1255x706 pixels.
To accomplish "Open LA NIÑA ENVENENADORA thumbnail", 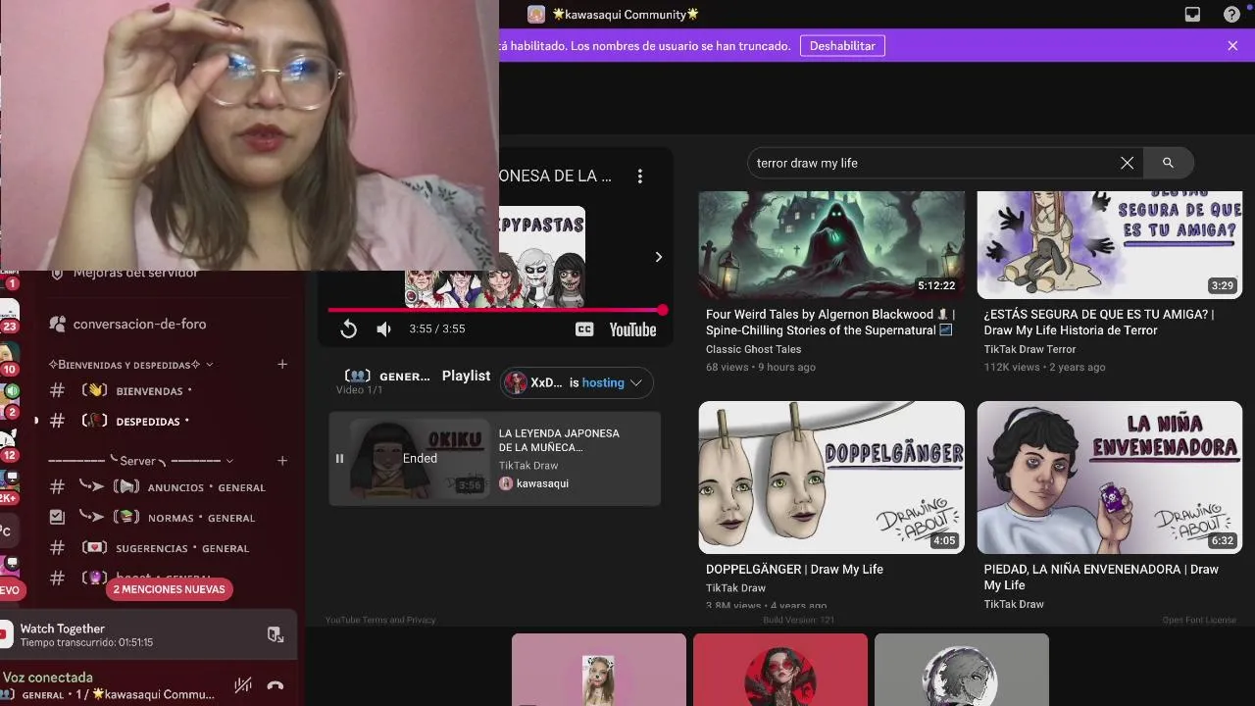I will (1110, 478).
